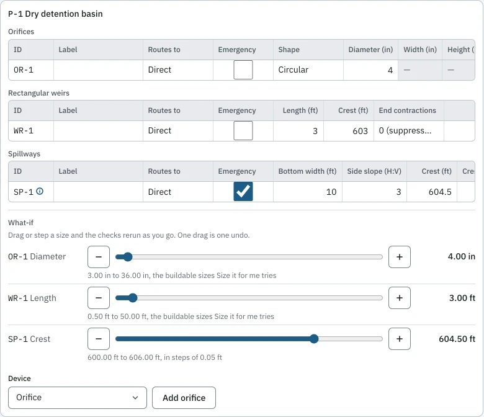Edit SP-1 Crest cell showing 604.5
Image resolution: width=484 pixels, height=417 pixels.
tap(432, 192)
